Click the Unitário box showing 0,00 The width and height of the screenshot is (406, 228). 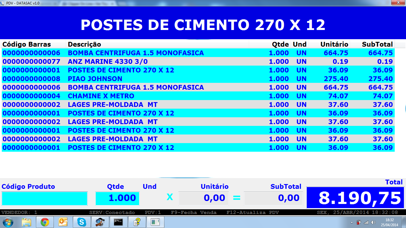[x=204, y=198]
